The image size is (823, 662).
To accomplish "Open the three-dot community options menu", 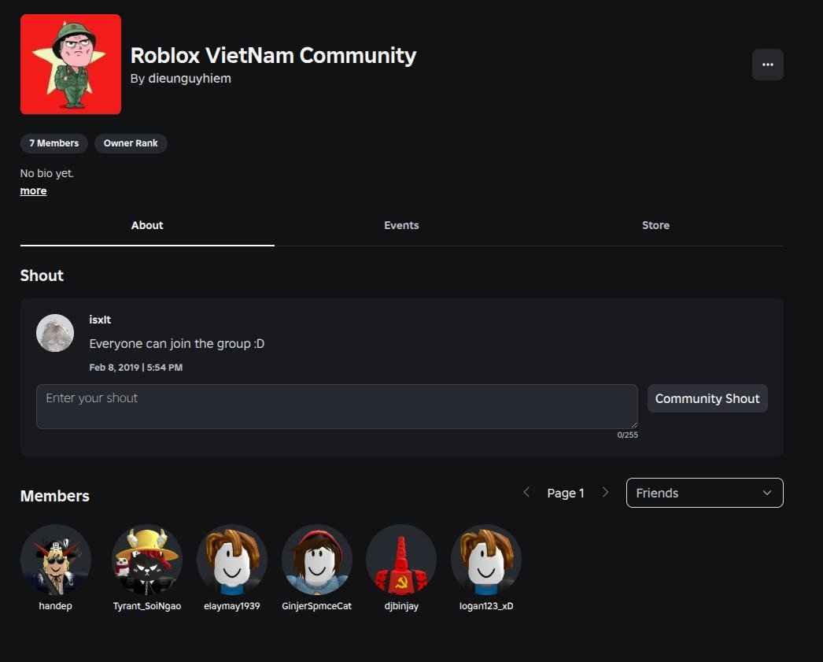I will click(767, 65).
